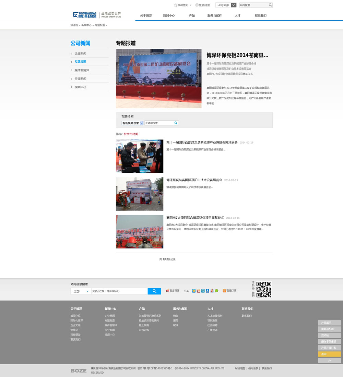Open the 产品 main navigation menu
343x377 pixels.
click(192, 16)
